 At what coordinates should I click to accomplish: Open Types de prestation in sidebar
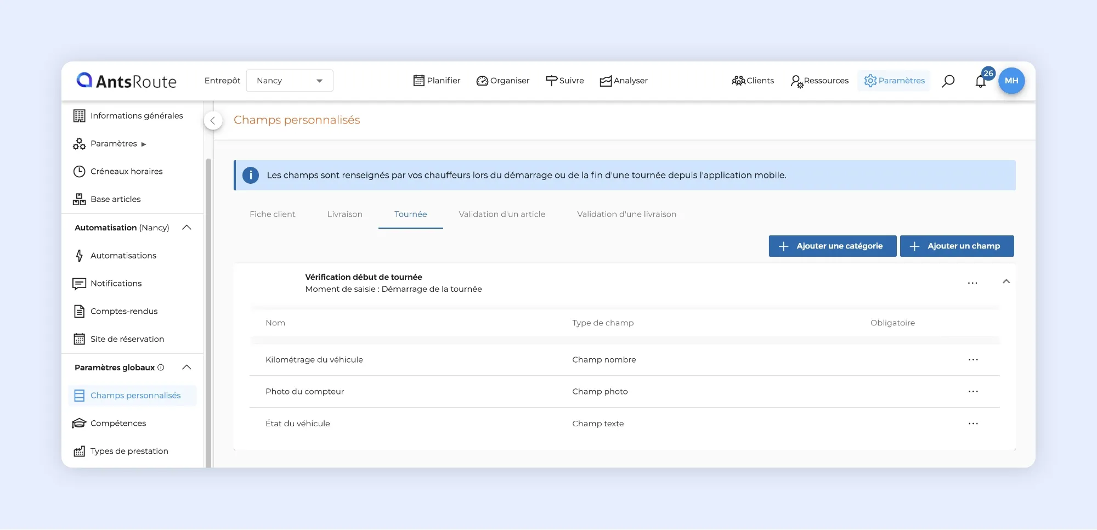(121, 451)
